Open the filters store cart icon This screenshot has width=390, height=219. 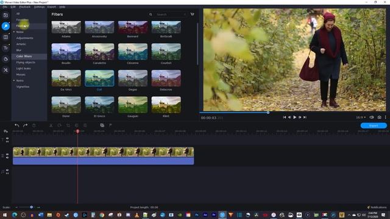tap(193, 14)
